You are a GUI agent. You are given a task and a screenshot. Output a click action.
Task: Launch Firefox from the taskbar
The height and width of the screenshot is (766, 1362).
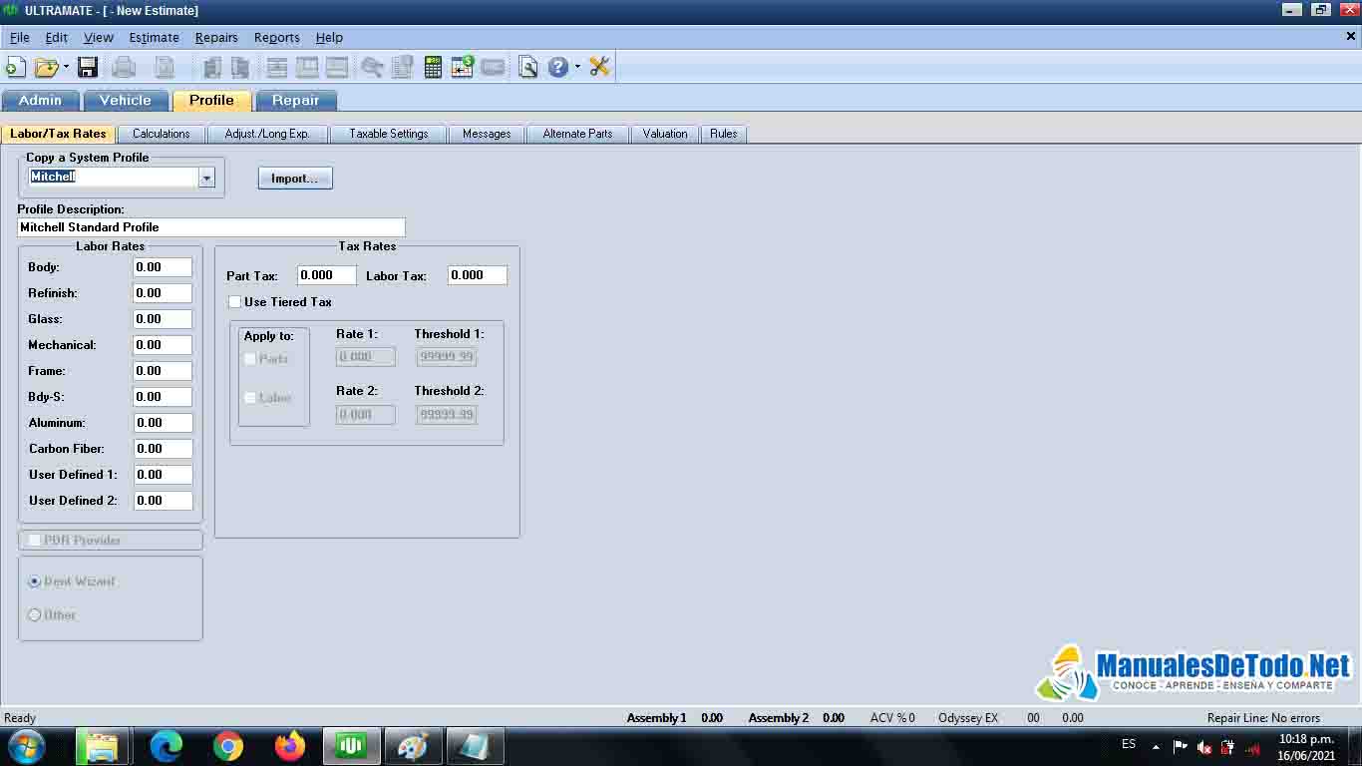290,746
